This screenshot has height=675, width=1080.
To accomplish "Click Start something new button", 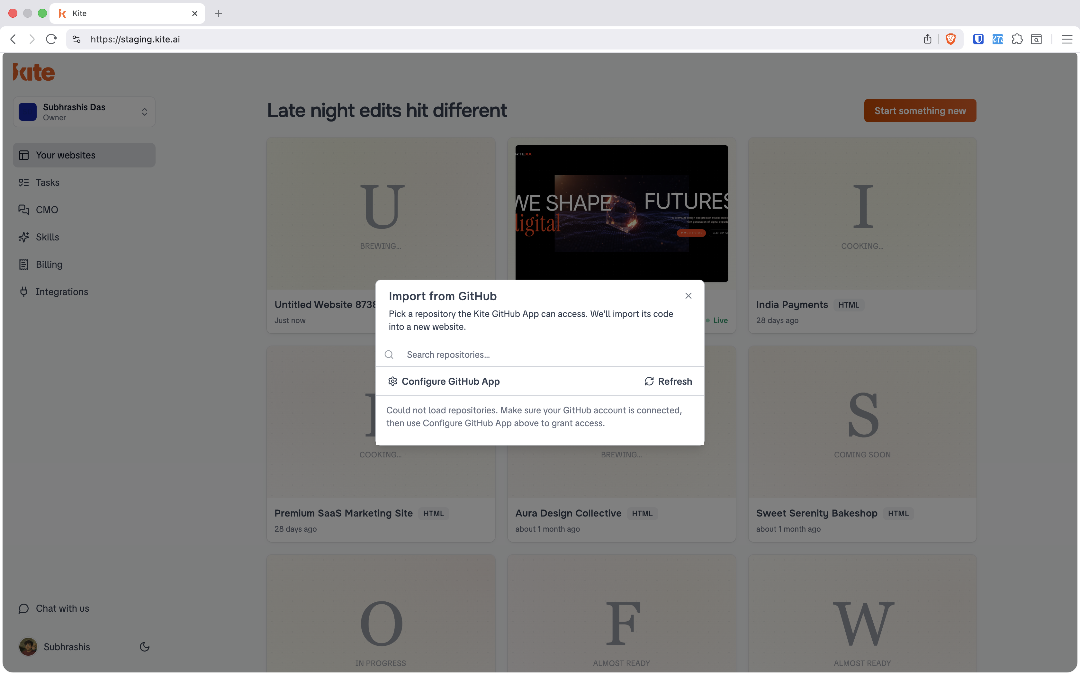I will (920, 111).
